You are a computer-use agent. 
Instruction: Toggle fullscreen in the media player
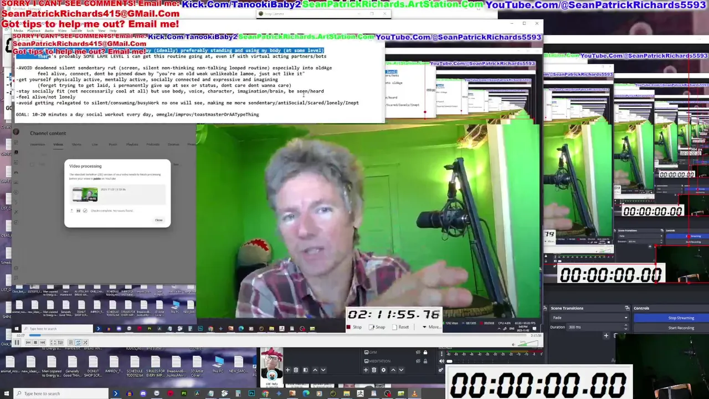(53, 342)
